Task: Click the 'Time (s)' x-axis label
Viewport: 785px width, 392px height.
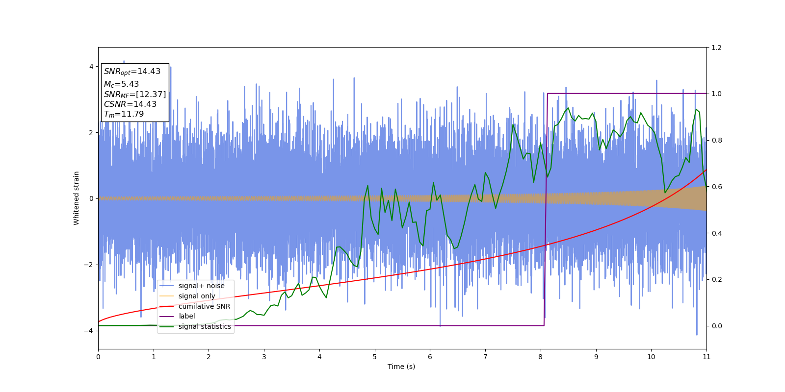Action: pos(401,367)
